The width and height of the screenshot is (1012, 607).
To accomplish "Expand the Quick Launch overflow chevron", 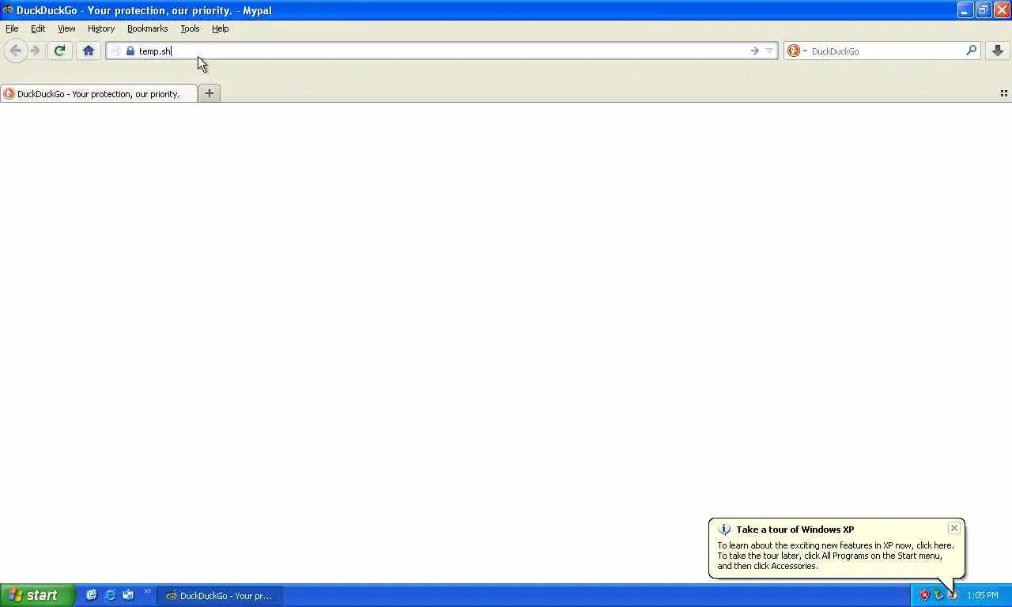I will pos(147,591).
